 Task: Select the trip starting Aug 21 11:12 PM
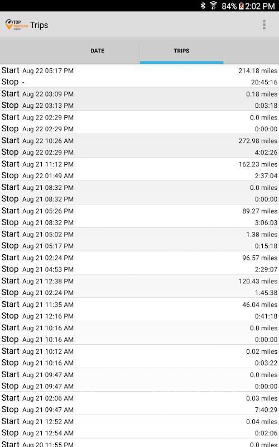[x=139, y=169]
